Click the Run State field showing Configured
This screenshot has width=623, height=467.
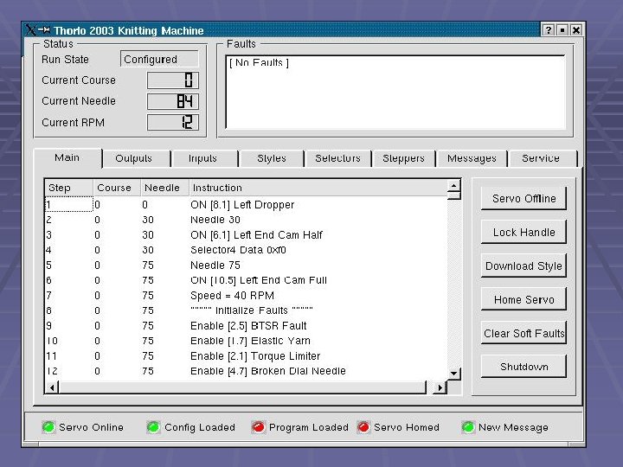[159, 59]
